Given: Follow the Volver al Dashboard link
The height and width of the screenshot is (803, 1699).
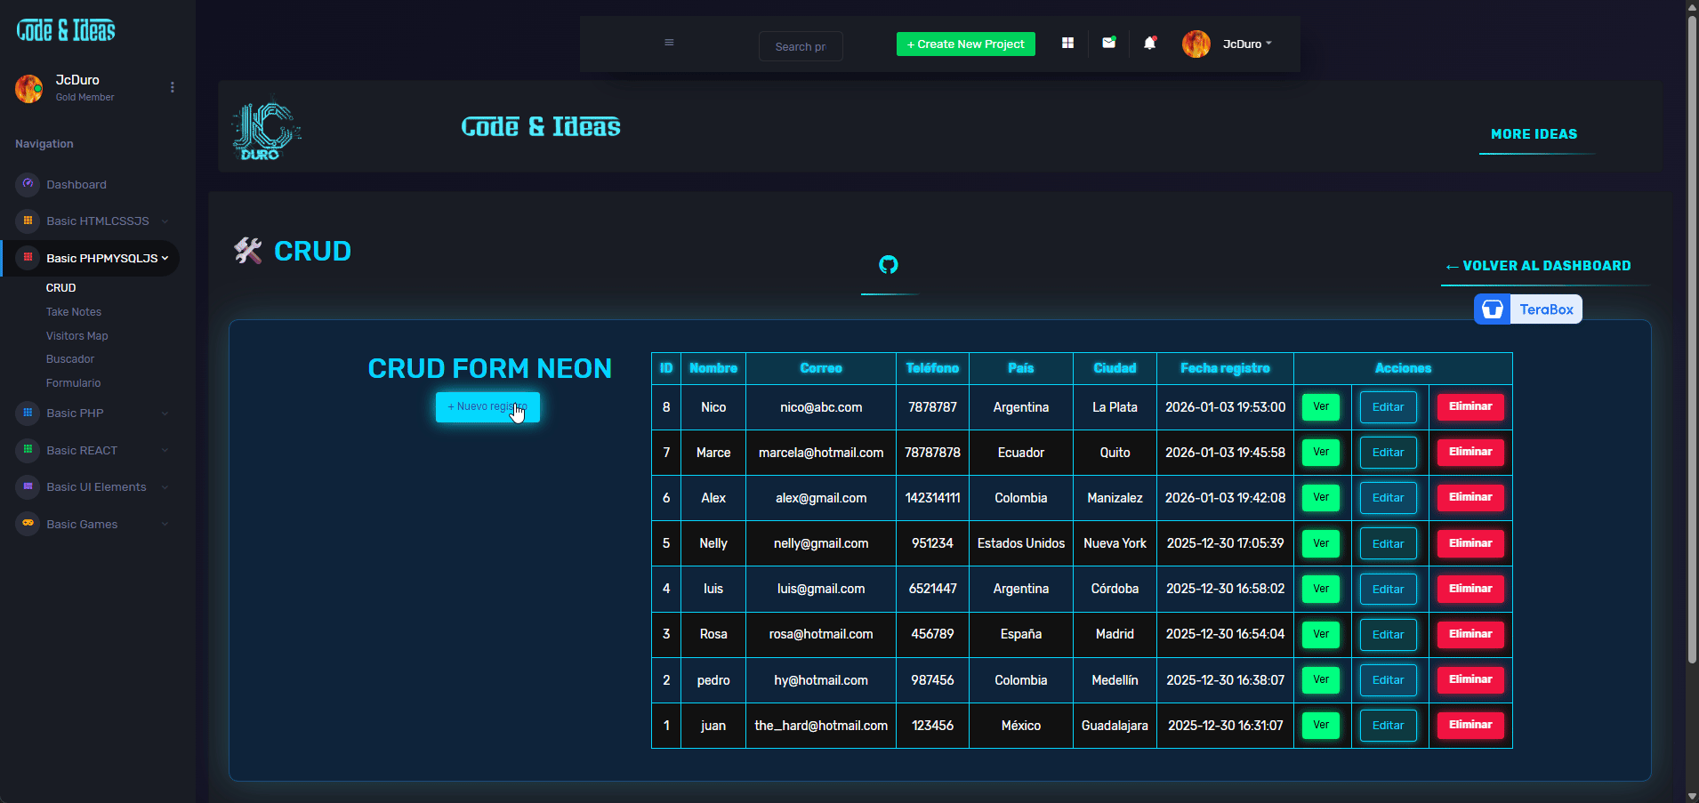Looking at the screenshot, I should pyautogui.click(x=1539, y=266).
